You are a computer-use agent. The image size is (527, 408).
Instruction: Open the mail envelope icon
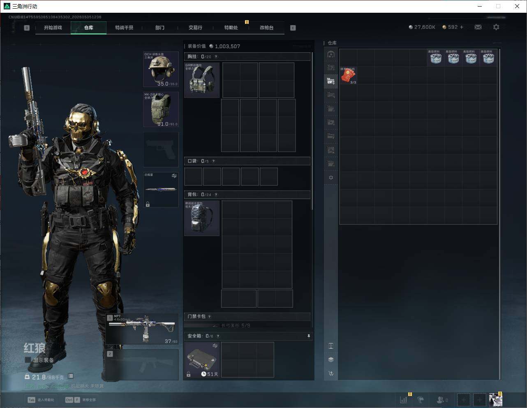[x=478, y=27]
